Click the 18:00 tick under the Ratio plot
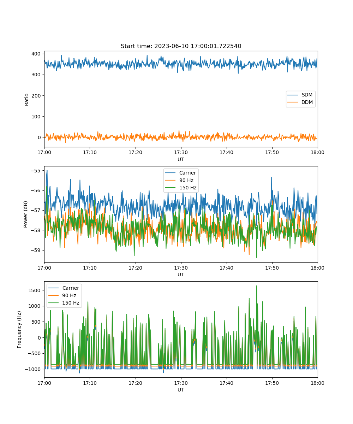The height and width of the screenshot is (424, 353). click(318, 152)
